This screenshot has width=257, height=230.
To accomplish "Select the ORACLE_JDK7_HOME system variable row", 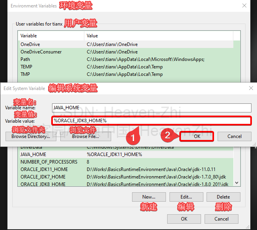I will click(x=127, y=177).
